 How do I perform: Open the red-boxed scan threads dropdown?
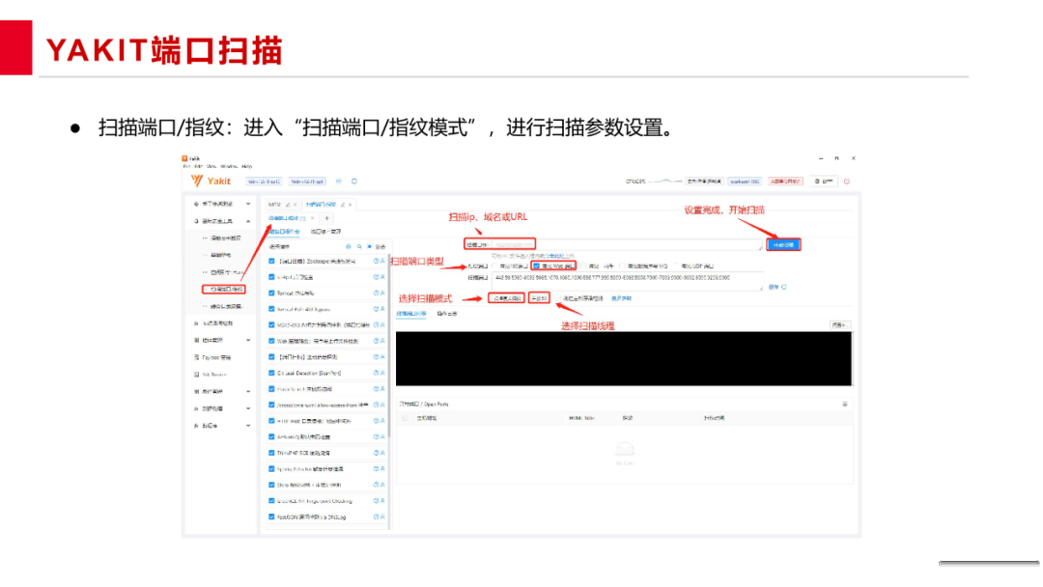pos(540,298)
